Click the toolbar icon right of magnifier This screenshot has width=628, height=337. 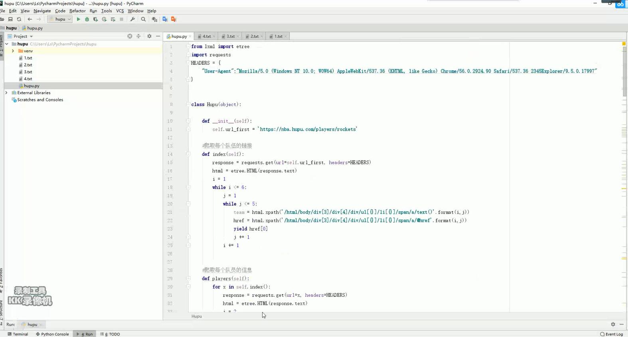coord(154,19)
